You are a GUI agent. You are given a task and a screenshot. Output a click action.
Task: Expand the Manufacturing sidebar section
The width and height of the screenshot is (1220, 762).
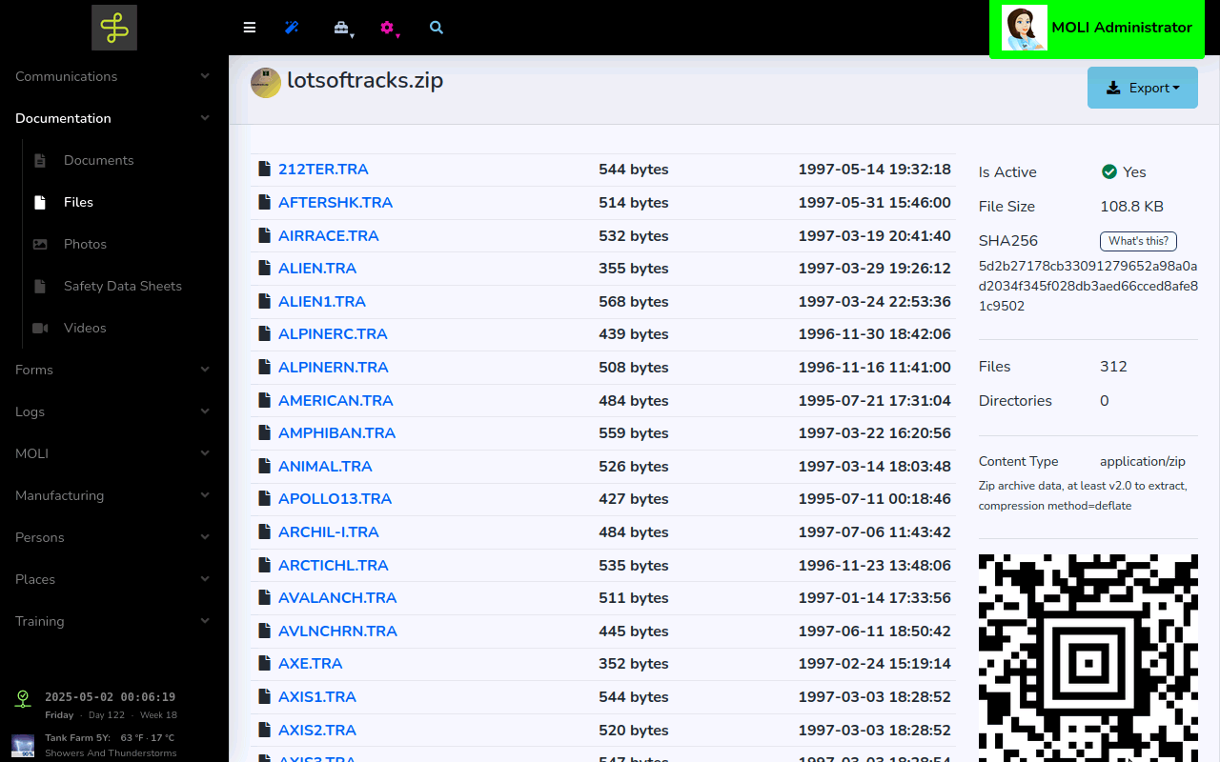click(x=113, y=495)
